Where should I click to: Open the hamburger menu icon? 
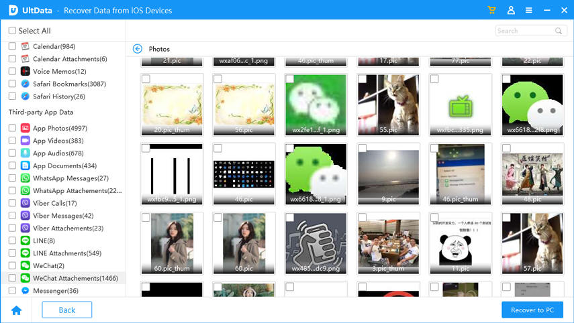click(x=528, y=10)
